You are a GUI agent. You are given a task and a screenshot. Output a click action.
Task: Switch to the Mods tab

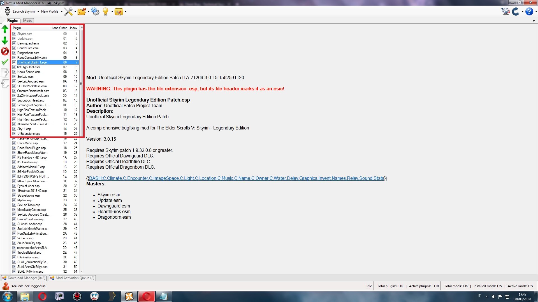pos(27,21)
